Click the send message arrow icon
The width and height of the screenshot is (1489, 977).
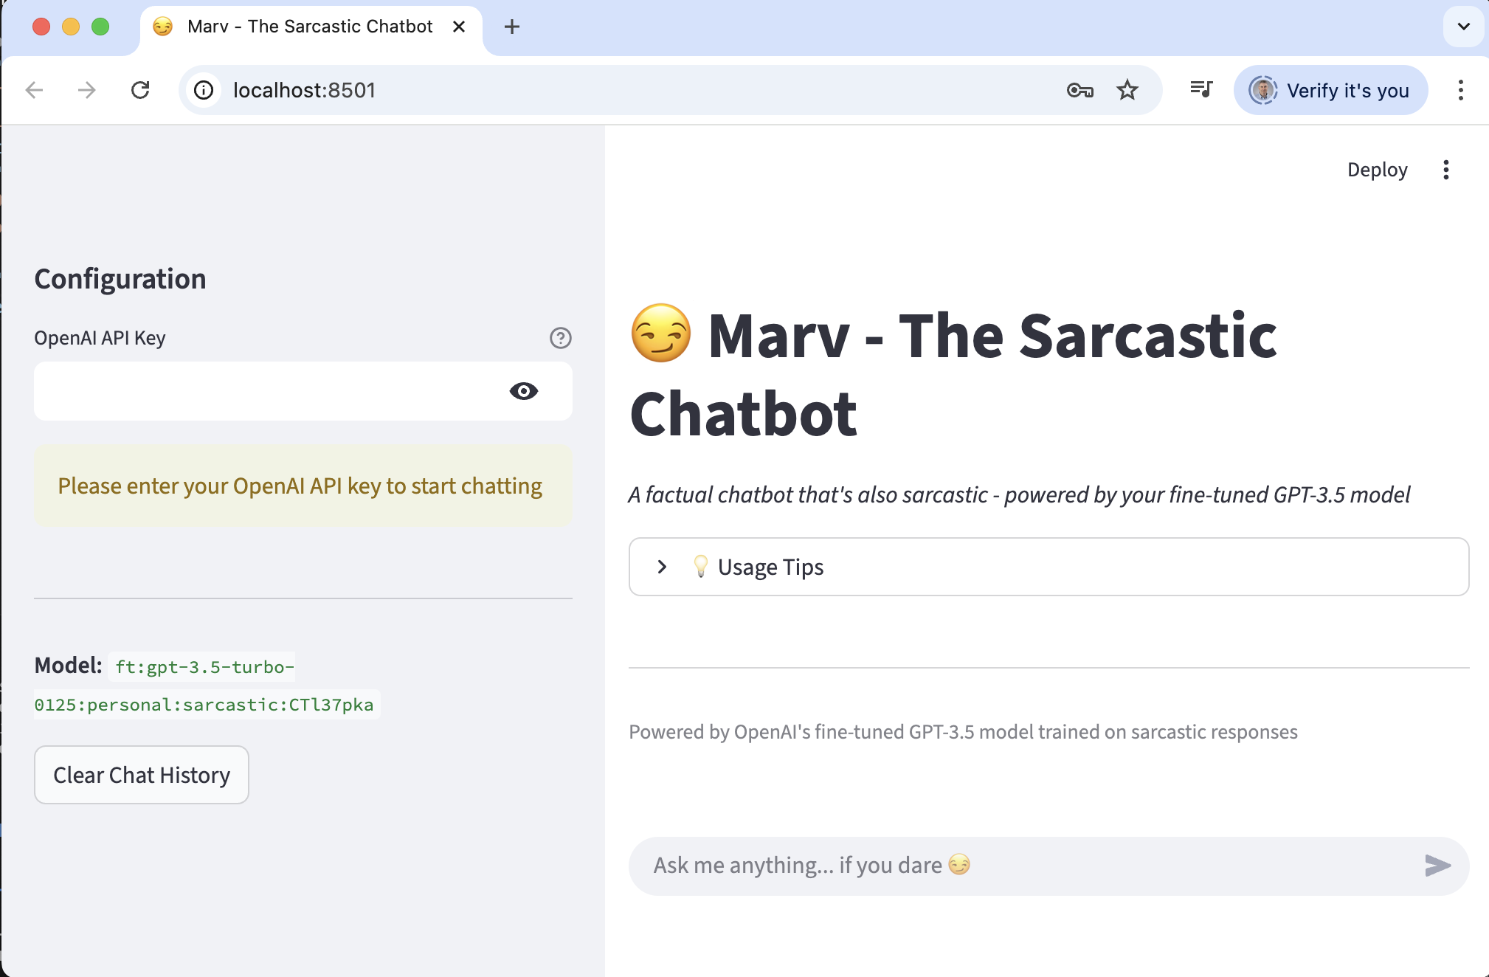pos(1437,866)
